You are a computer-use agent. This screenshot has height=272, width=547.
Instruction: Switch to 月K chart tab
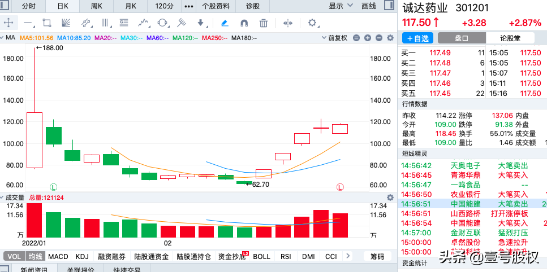131,6
